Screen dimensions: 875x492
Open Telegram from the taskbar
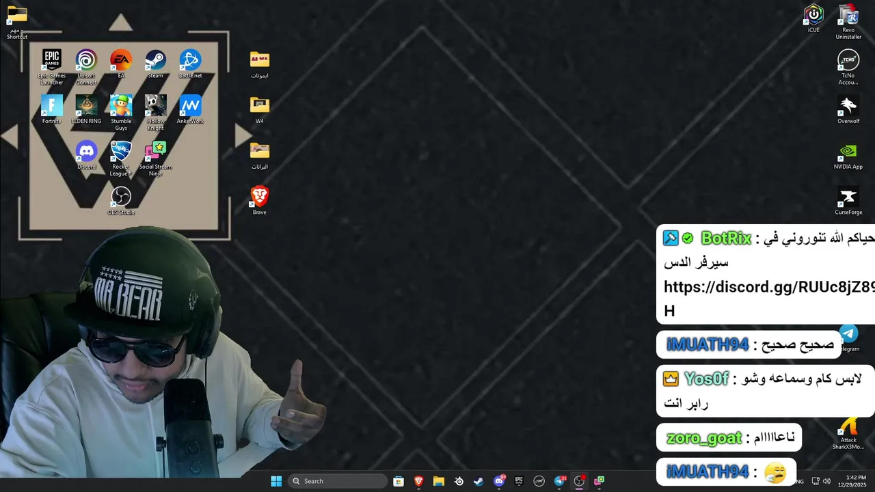pyautogui.click(x=559, y=481)
